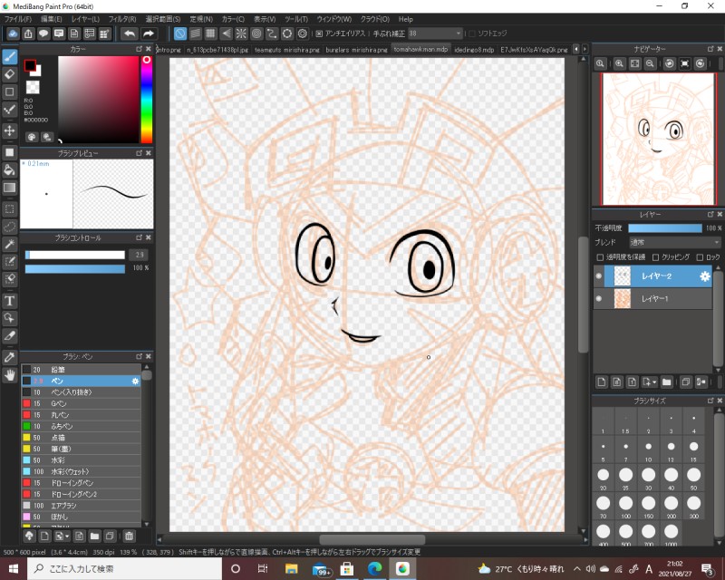Click the rainbow hue slider bar

point(146,100)
